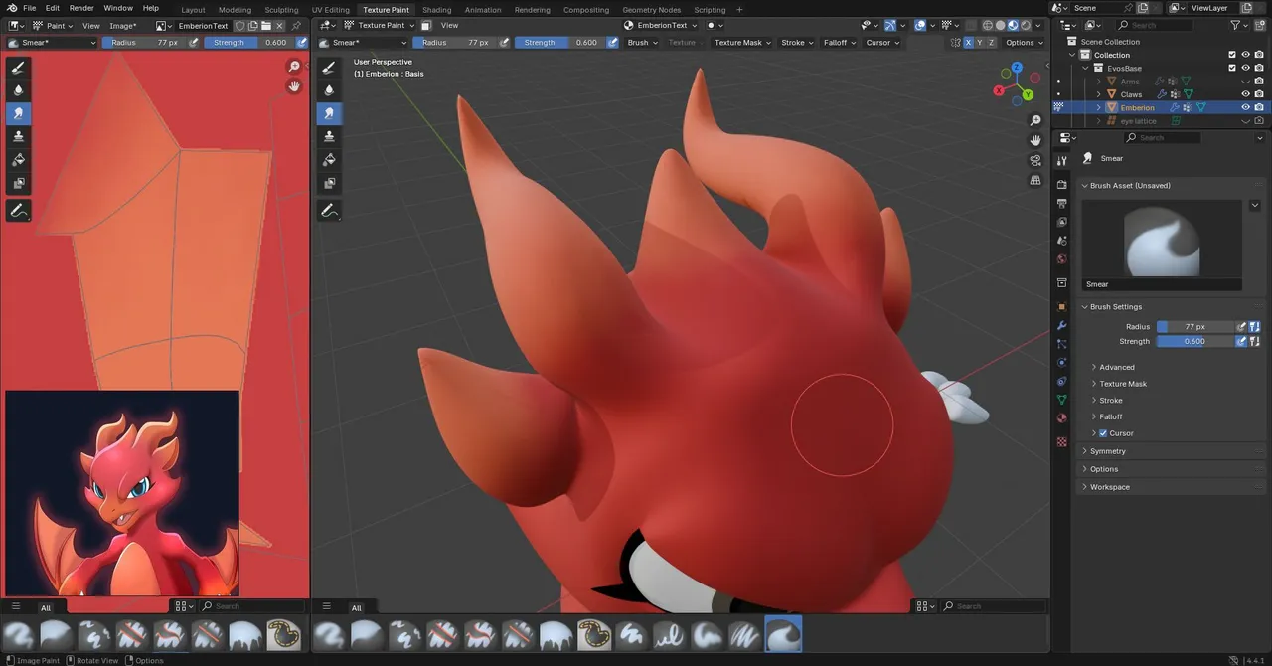Screen dimensions: 1272x666
Task: Open the Render properties tab
Action: coord(1062,185)
